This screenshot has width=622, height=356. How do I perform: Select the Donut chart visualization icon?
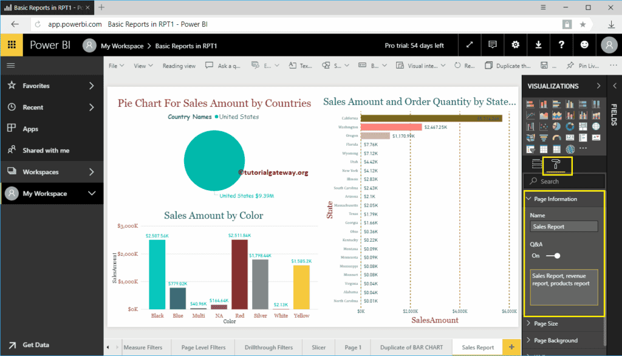[x=570, y=126]
